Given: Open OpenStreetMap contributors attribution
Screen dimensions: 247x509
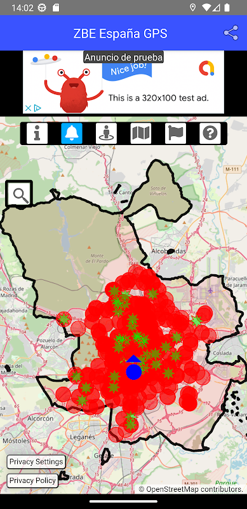Looking at the screenshot, I should coord(191,489).
